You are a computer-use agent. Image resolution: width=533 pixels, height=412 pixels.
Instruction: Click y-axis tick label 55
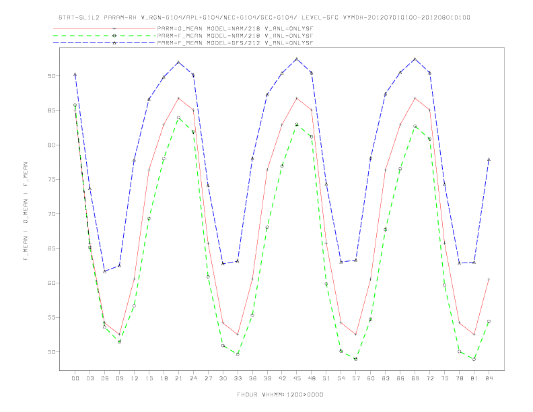(x=51, y=318)
